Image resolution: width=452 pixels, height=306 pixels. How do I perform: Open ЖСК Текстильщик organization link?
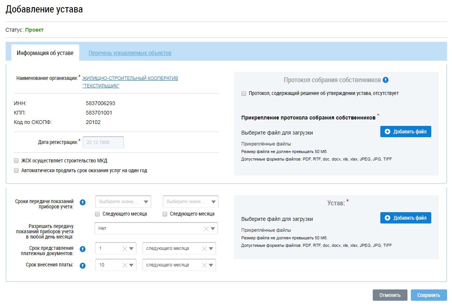click(x=130, y=82)
